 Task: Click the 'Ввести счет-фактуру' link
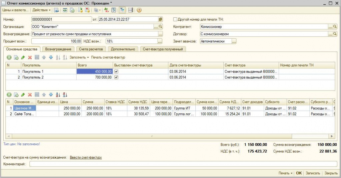(86, 157)
